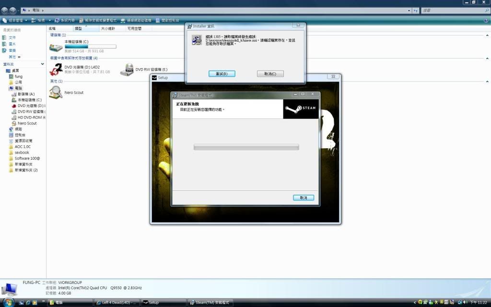Open the Views (檢視) toolbar dropdown

41,20
